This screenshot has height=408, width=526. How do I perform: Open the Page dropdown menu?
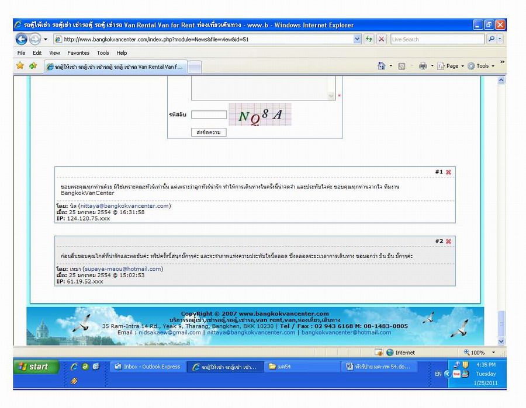click(x=451, y=66)
